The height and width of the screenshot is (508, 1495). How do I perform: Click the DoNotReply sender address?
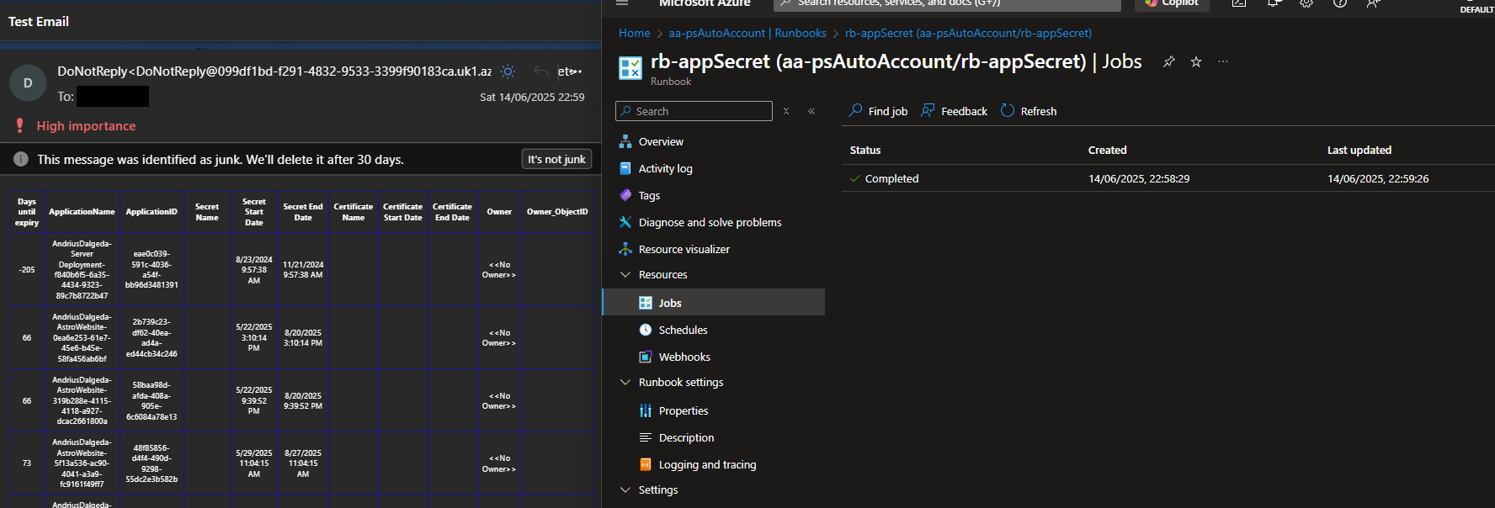tap(274, 71)
